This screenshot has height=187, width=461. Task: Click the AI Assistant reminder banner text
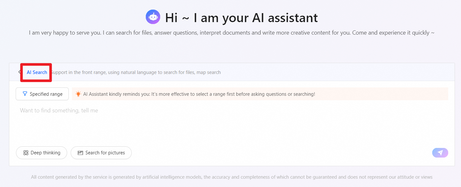pyautogui.click(x=199, y=94)
